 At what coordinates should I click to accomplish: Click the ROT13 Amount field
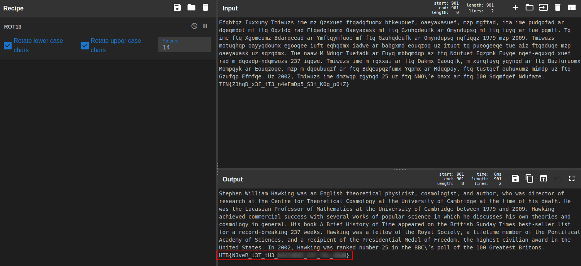[184, 47]
